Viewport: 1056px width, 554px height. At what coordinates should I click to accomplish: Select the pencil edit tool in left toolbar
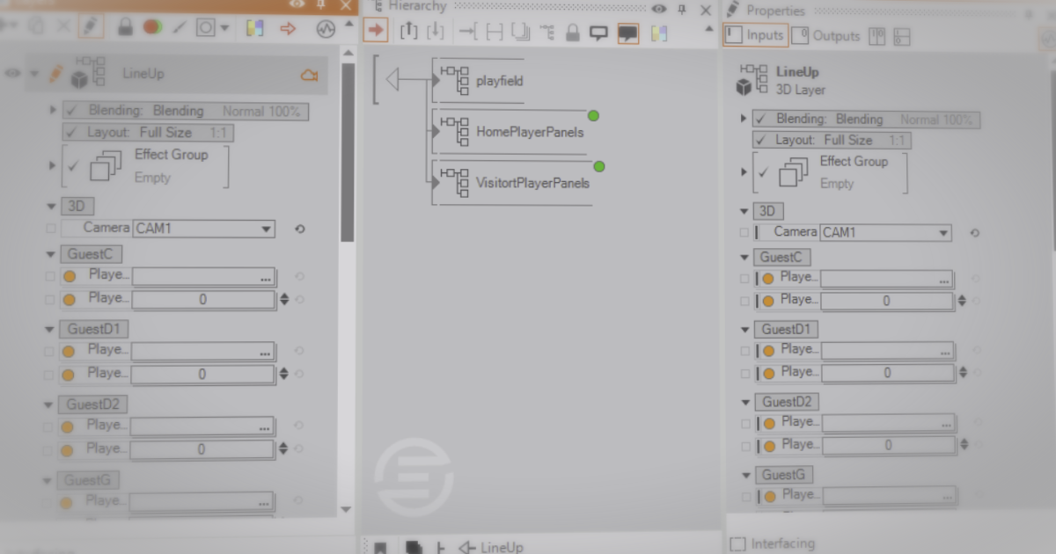click(x=89, y=26)
